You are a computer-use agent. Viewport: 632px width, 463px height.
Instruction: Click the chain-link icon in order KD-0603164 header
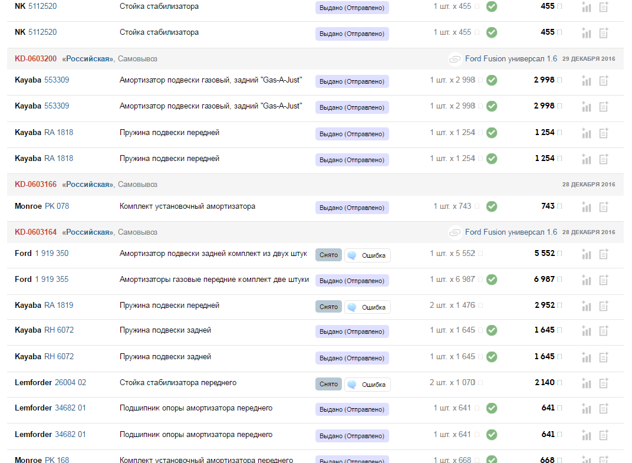455,232
